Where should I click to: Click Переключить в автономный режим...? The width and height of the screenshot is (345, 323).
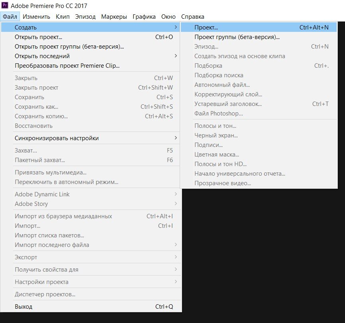[x=90, y=182]
